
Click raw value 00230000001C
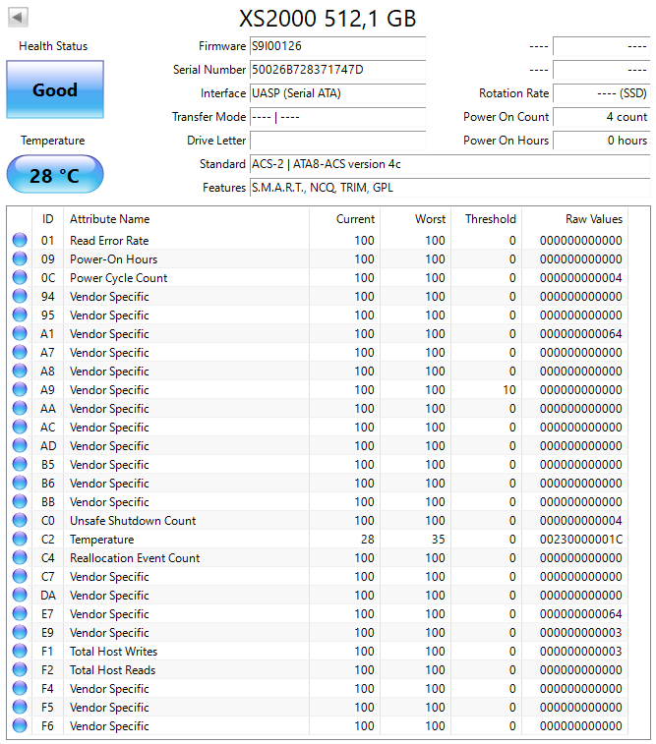click(580, 540)
